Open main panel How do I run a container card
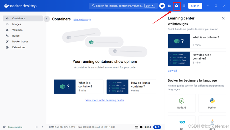Viewport: 230px width, 130px height. [131, 86]
